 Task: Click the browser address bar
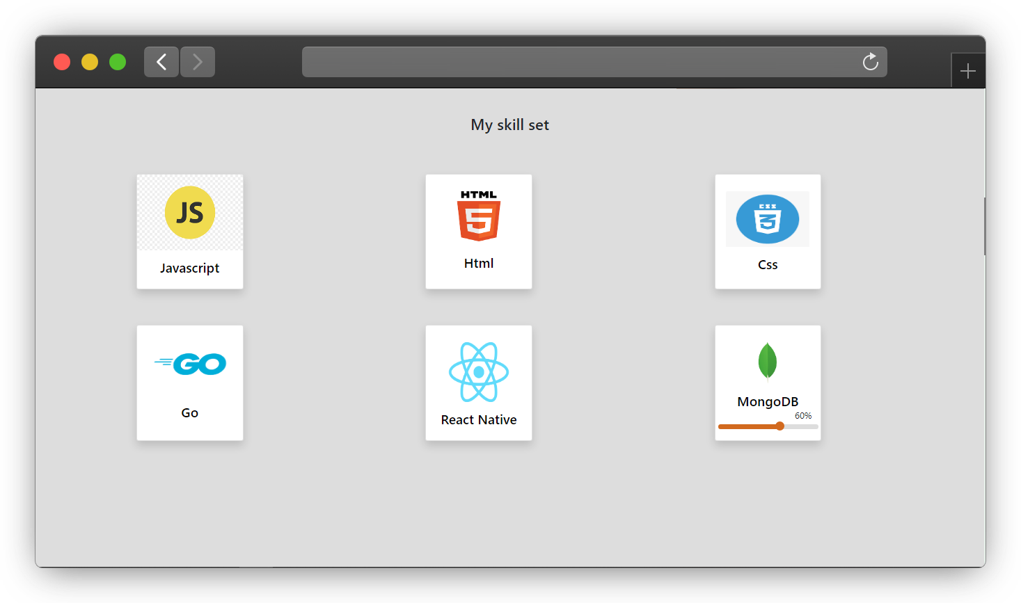coord(594,62)
